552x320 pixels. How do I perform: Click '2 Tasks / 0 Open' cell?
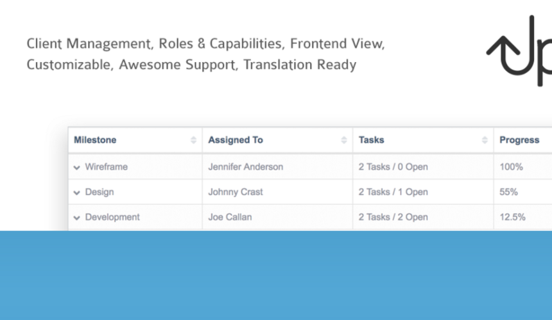click(x=423, y=166)
